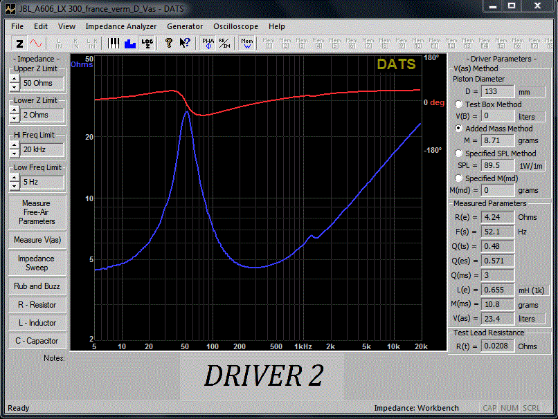Select the Mem 2 memory slot icon
This screenshot has width=558, height=419.
[x=285, y=44]
